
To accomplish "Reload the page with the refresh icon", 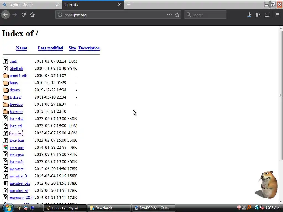I will [23, 15].
